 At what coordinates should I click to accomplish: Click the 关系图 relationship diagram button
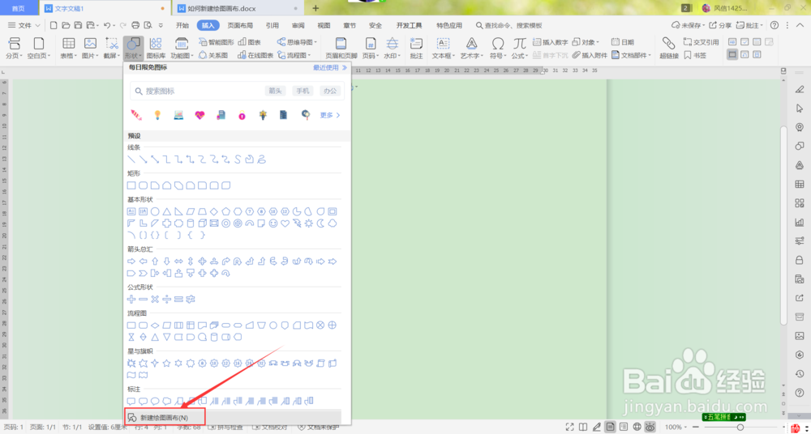coord(213,55)
